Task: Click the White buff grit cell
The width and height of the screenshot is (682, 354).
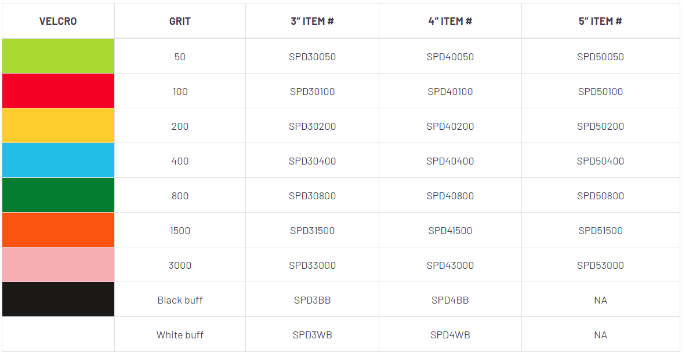Action: click(x=180, y=335)
